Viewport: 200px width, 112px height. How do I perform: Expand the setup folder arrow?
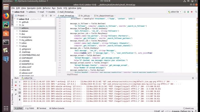pos(17,46)
